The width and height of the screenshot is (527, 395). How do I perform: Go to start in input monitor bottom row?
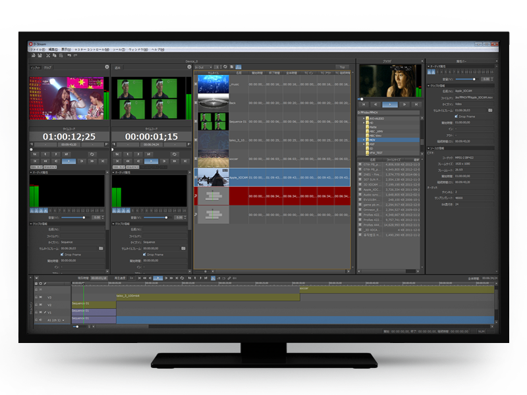35,161
